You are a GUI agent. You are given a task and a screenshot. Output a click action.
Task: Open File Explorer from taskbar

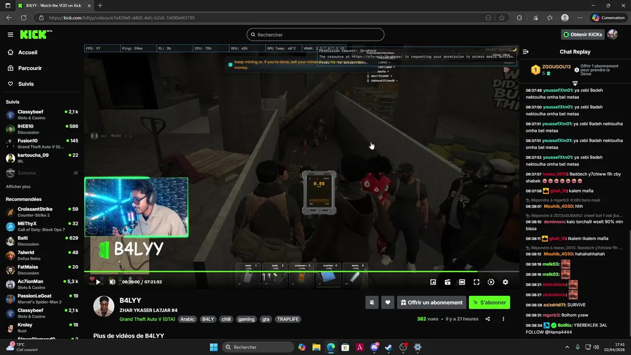316,347
